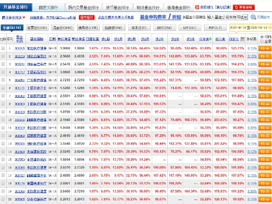Image resolution: width=272 pixels, height=204 pixels.
Task: Filter by QDII(154) funds
Action: [164, 27]
